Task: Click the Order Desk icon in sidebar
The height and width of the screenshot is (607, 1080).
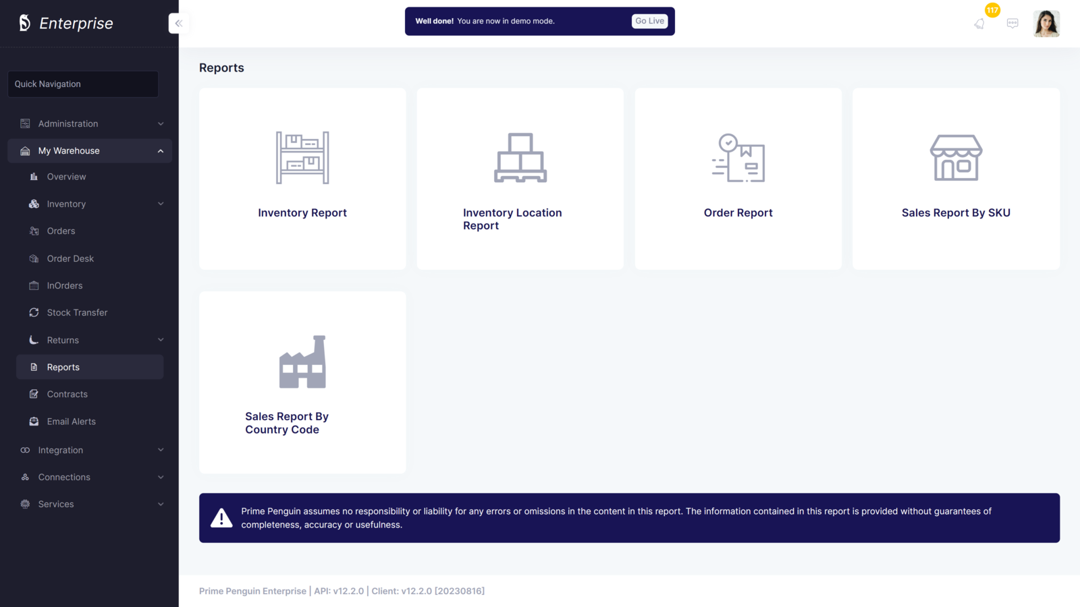Action: (34, 258)
